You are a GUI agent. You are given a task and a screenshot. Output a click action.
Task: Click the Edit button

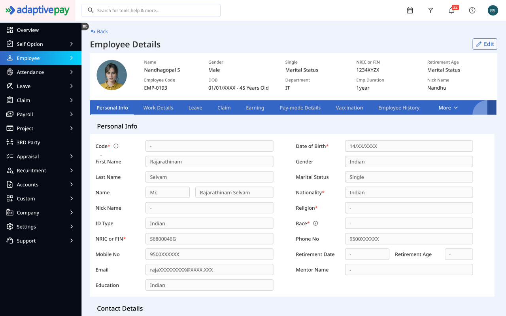pyautogui.click(x=485, y=44)
